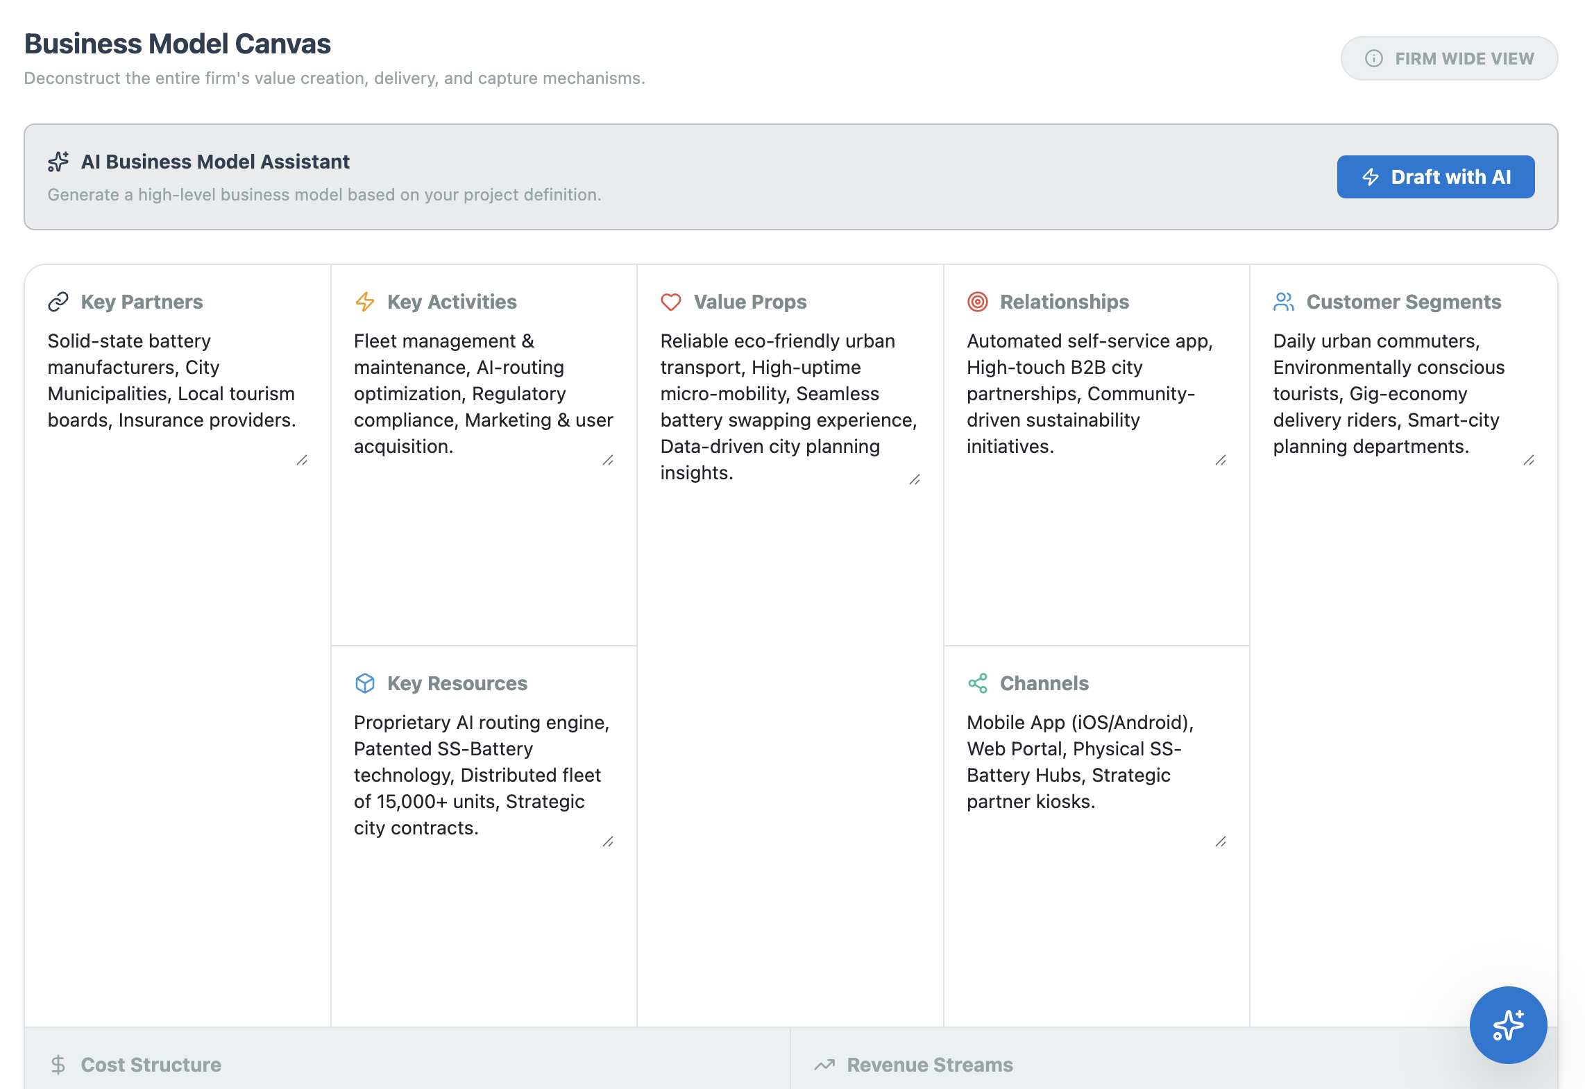Click the AI Business Model Assistant sparkle icon
This screenshot has width=1585, height=1089.
pos(58,161)
